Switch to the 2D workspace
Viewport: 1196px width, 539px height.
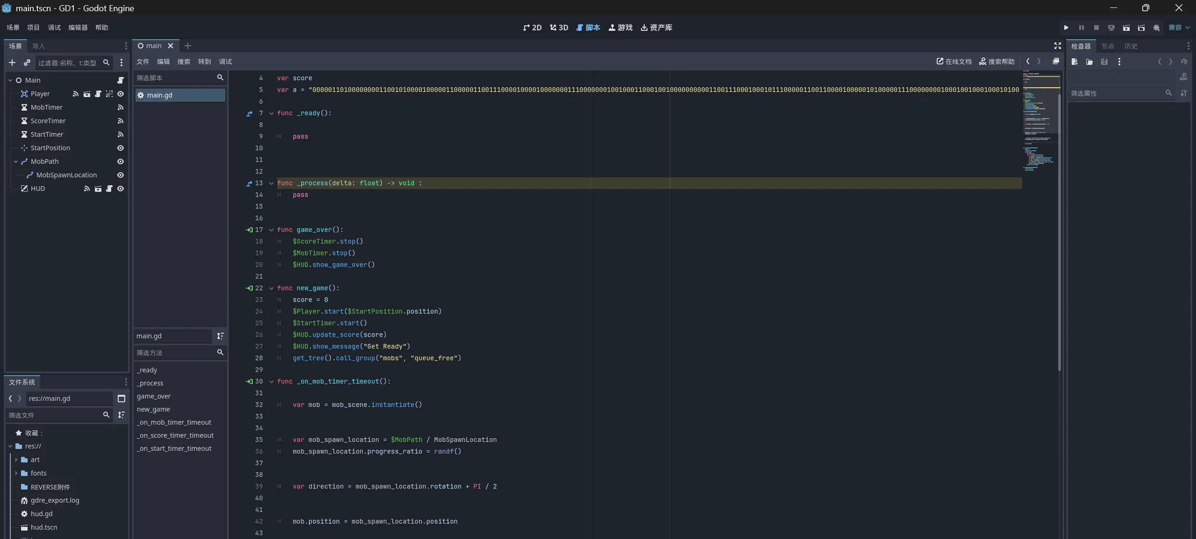point(532,28)
